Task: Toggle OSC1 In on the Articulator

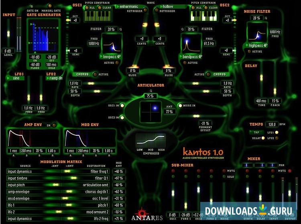Action: [x=122, y=106]
